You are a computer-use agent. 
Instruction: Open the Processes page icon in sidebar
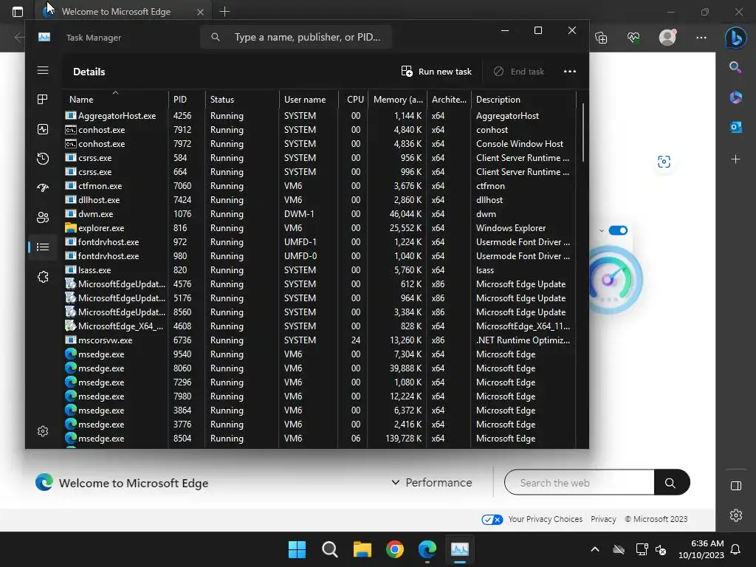click(x=42, y=100)
